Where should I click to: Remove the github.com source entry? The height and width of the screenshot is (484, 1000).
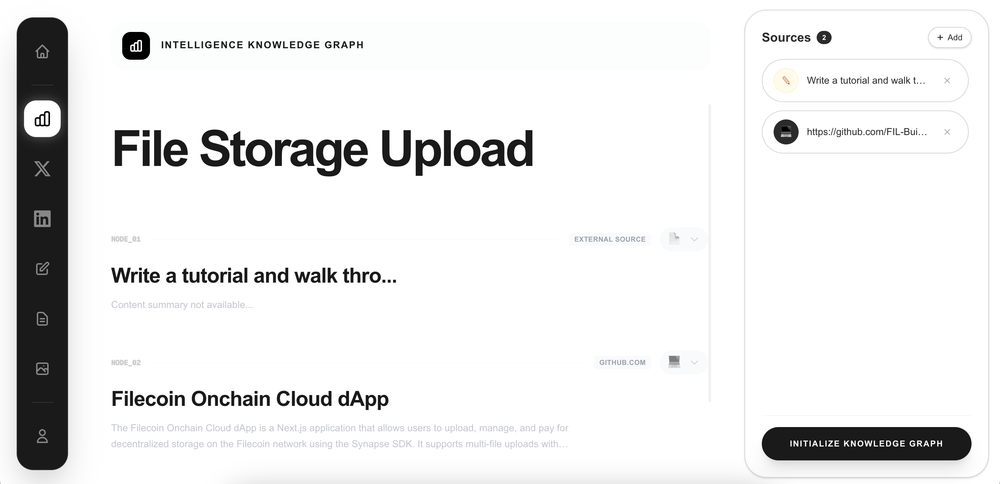tap(947, 132)
